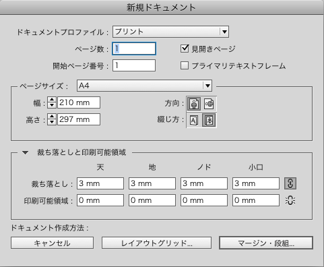Toggle the 裁ち落とし chain link icon
The height and width of the screenshot is (267, 324).
(x=290, y=183)
